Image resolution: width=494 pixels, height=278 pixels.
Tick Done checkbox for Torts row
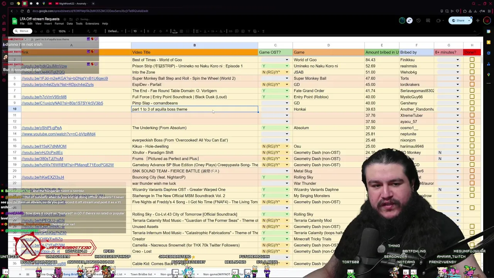[x=472, y=78]
